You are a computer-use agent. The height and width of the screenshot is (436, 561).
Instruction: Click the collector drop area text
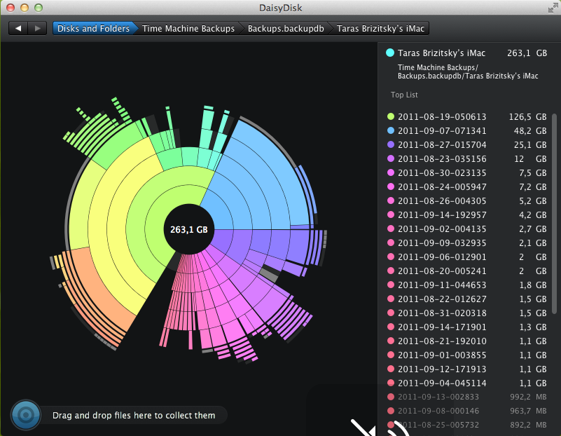coord(134,415)
